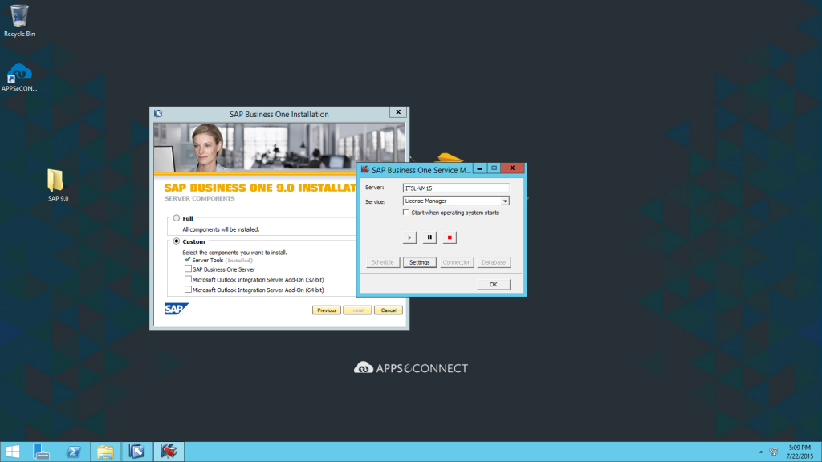Switch to SAP Service Manager taskbar item

[169, 452]
